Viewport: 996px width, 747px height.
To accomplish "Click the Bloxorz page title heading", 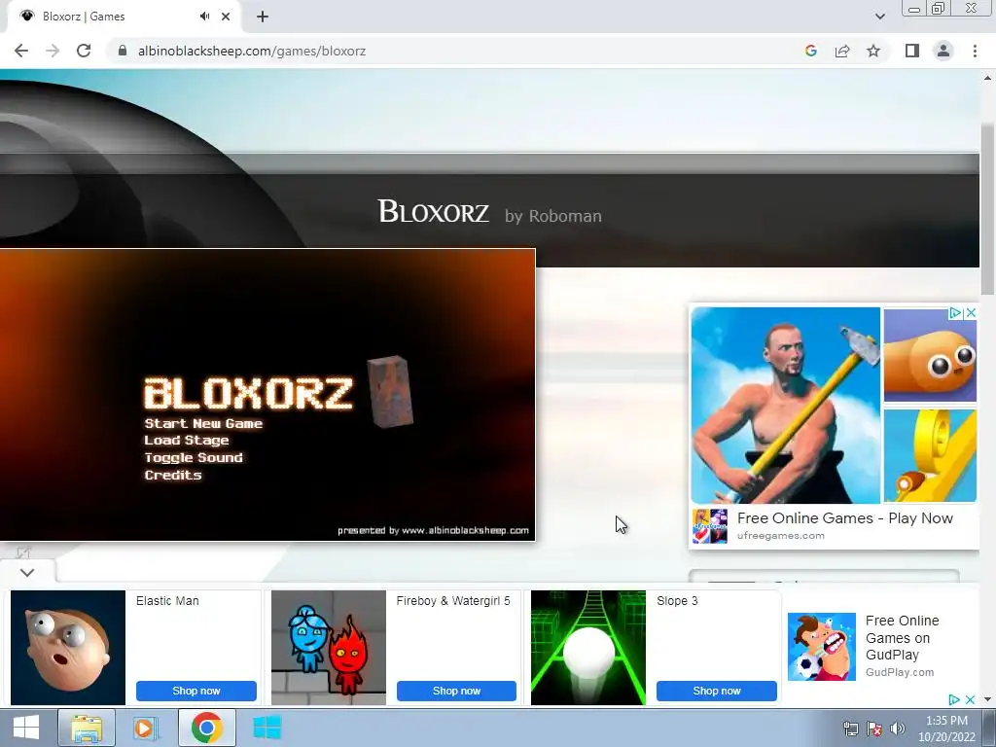I will pyautogui.click(x=433, y=211).
